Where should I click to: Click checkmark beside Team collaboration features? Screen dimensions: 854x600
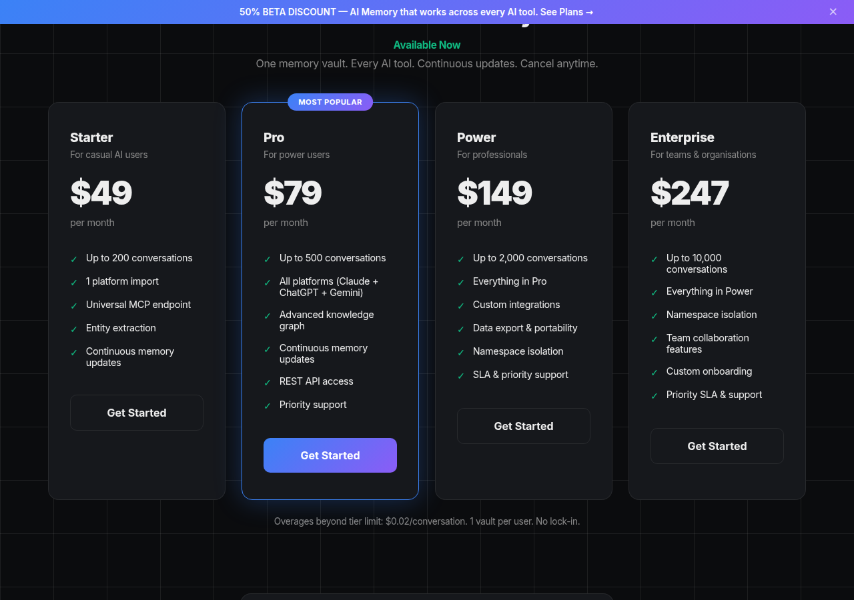655,339
